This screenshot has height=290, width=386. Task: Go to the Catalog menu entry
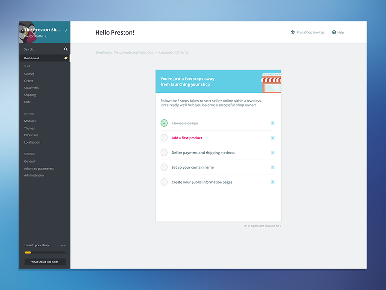(x=28, y=73)
